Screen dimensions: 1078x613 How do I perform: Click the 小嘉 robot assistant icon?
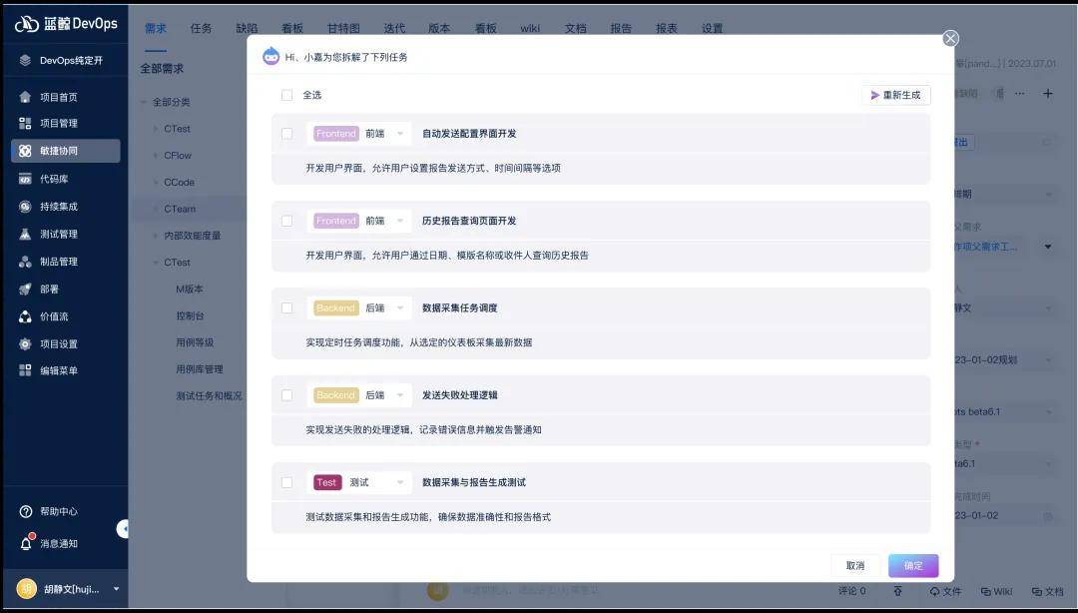[x=270, y=57]
